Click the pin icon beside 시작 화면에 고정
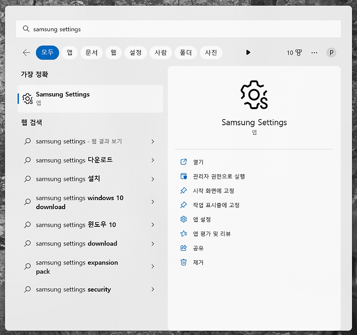 pos(184,191)
